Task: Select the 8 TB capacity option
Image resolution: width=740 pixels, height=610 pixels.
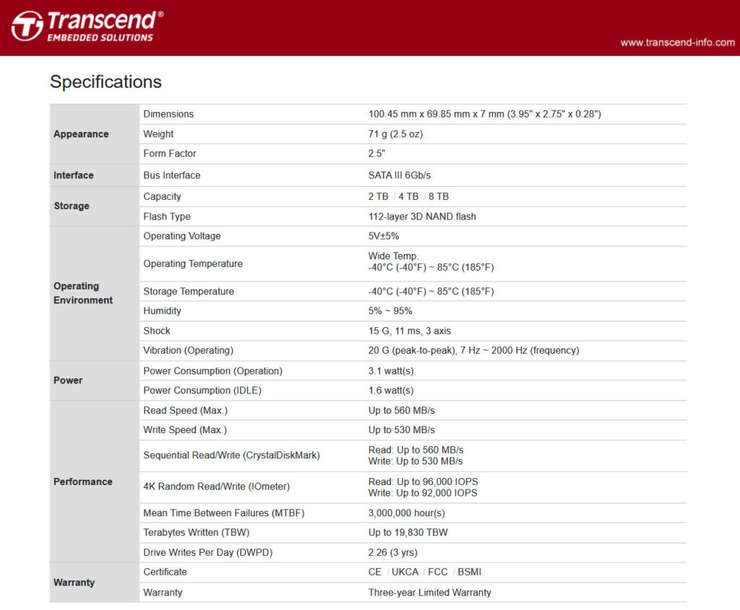Action: 439,196
